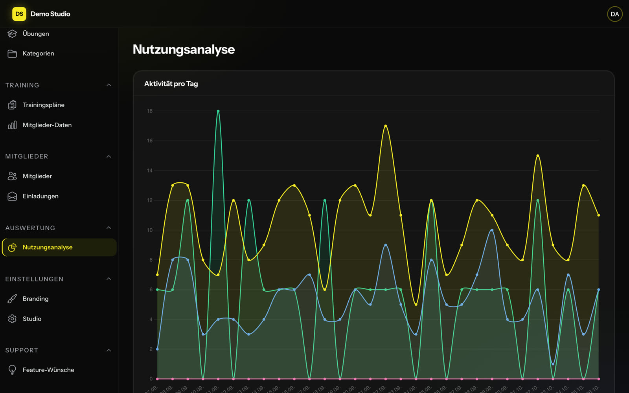This screenshot has width=629, height=393.
Task: Click the DS logo badge
Action: [x=19, y=14]
